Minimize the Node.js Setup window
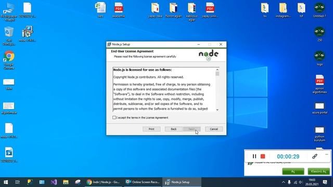 (x=199, y=44)
